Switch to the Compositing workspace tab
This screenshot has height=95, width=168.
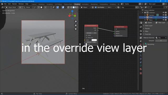(104, 4)
